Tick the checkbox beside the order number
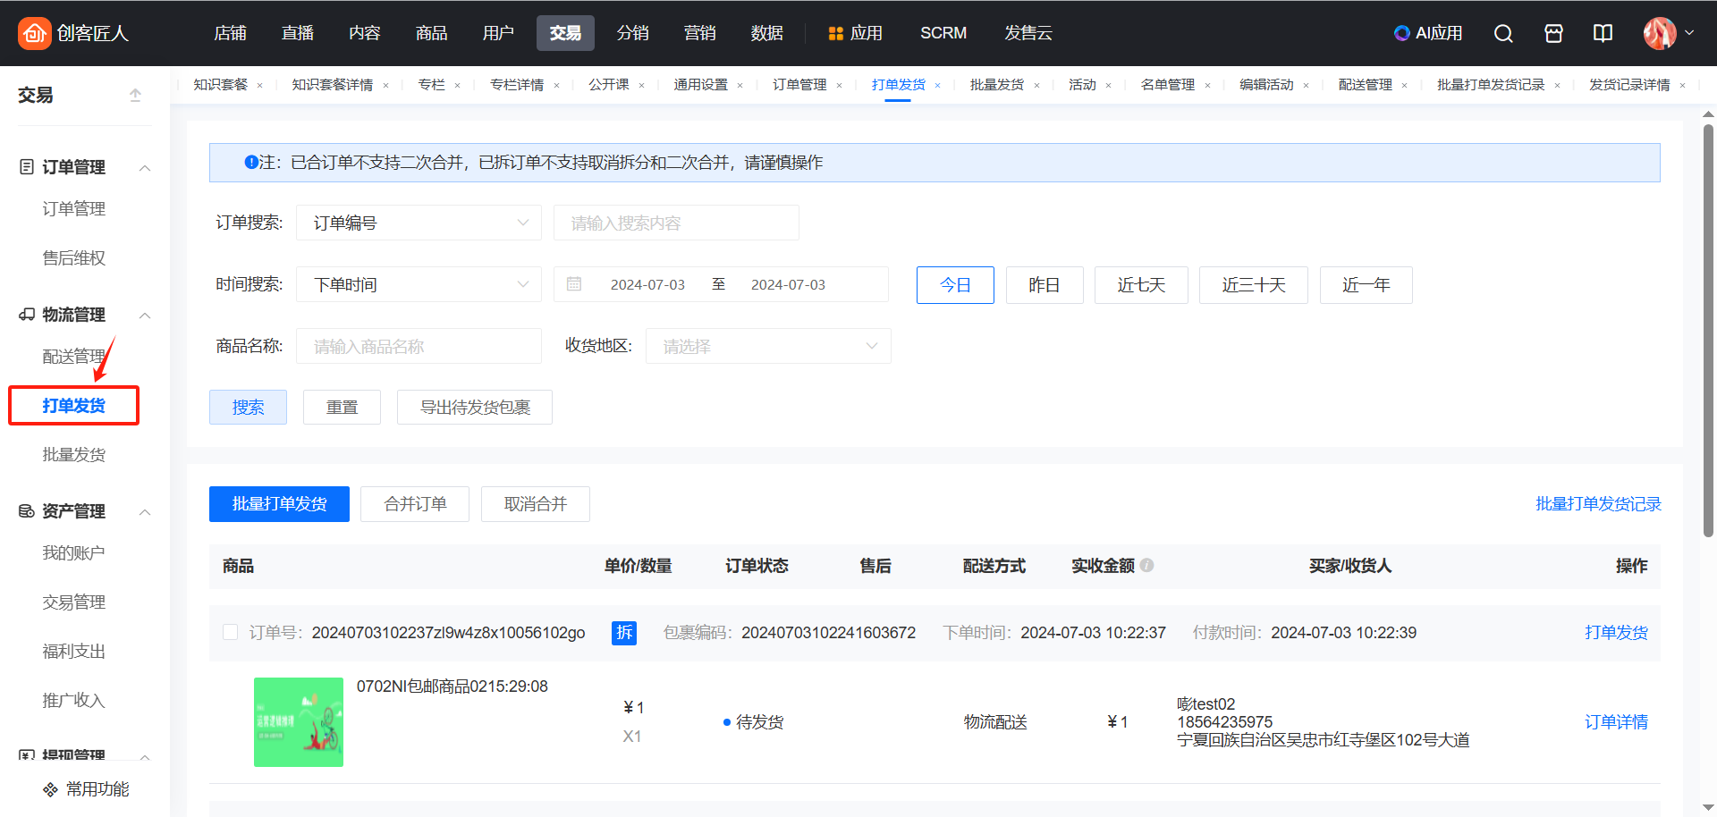The width and height of the screenshot is (1717, 817). 230,632
